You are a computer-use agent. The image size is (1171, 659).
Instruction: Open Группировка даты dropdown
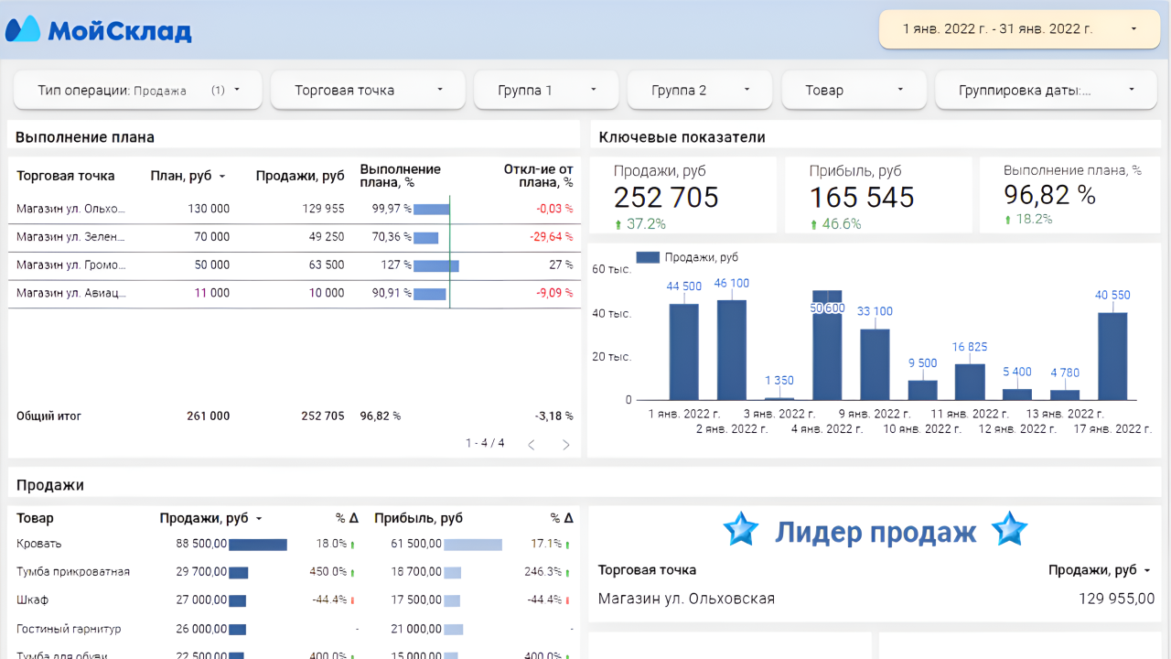[1046, 91]
